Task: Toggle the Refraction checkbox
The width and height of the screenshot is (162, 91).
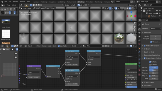Action: click(x=150, y=62)
